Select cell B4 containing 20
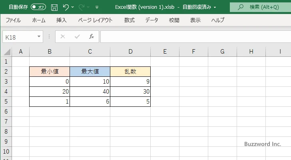291x160 pixels. [x=50, y=92]
